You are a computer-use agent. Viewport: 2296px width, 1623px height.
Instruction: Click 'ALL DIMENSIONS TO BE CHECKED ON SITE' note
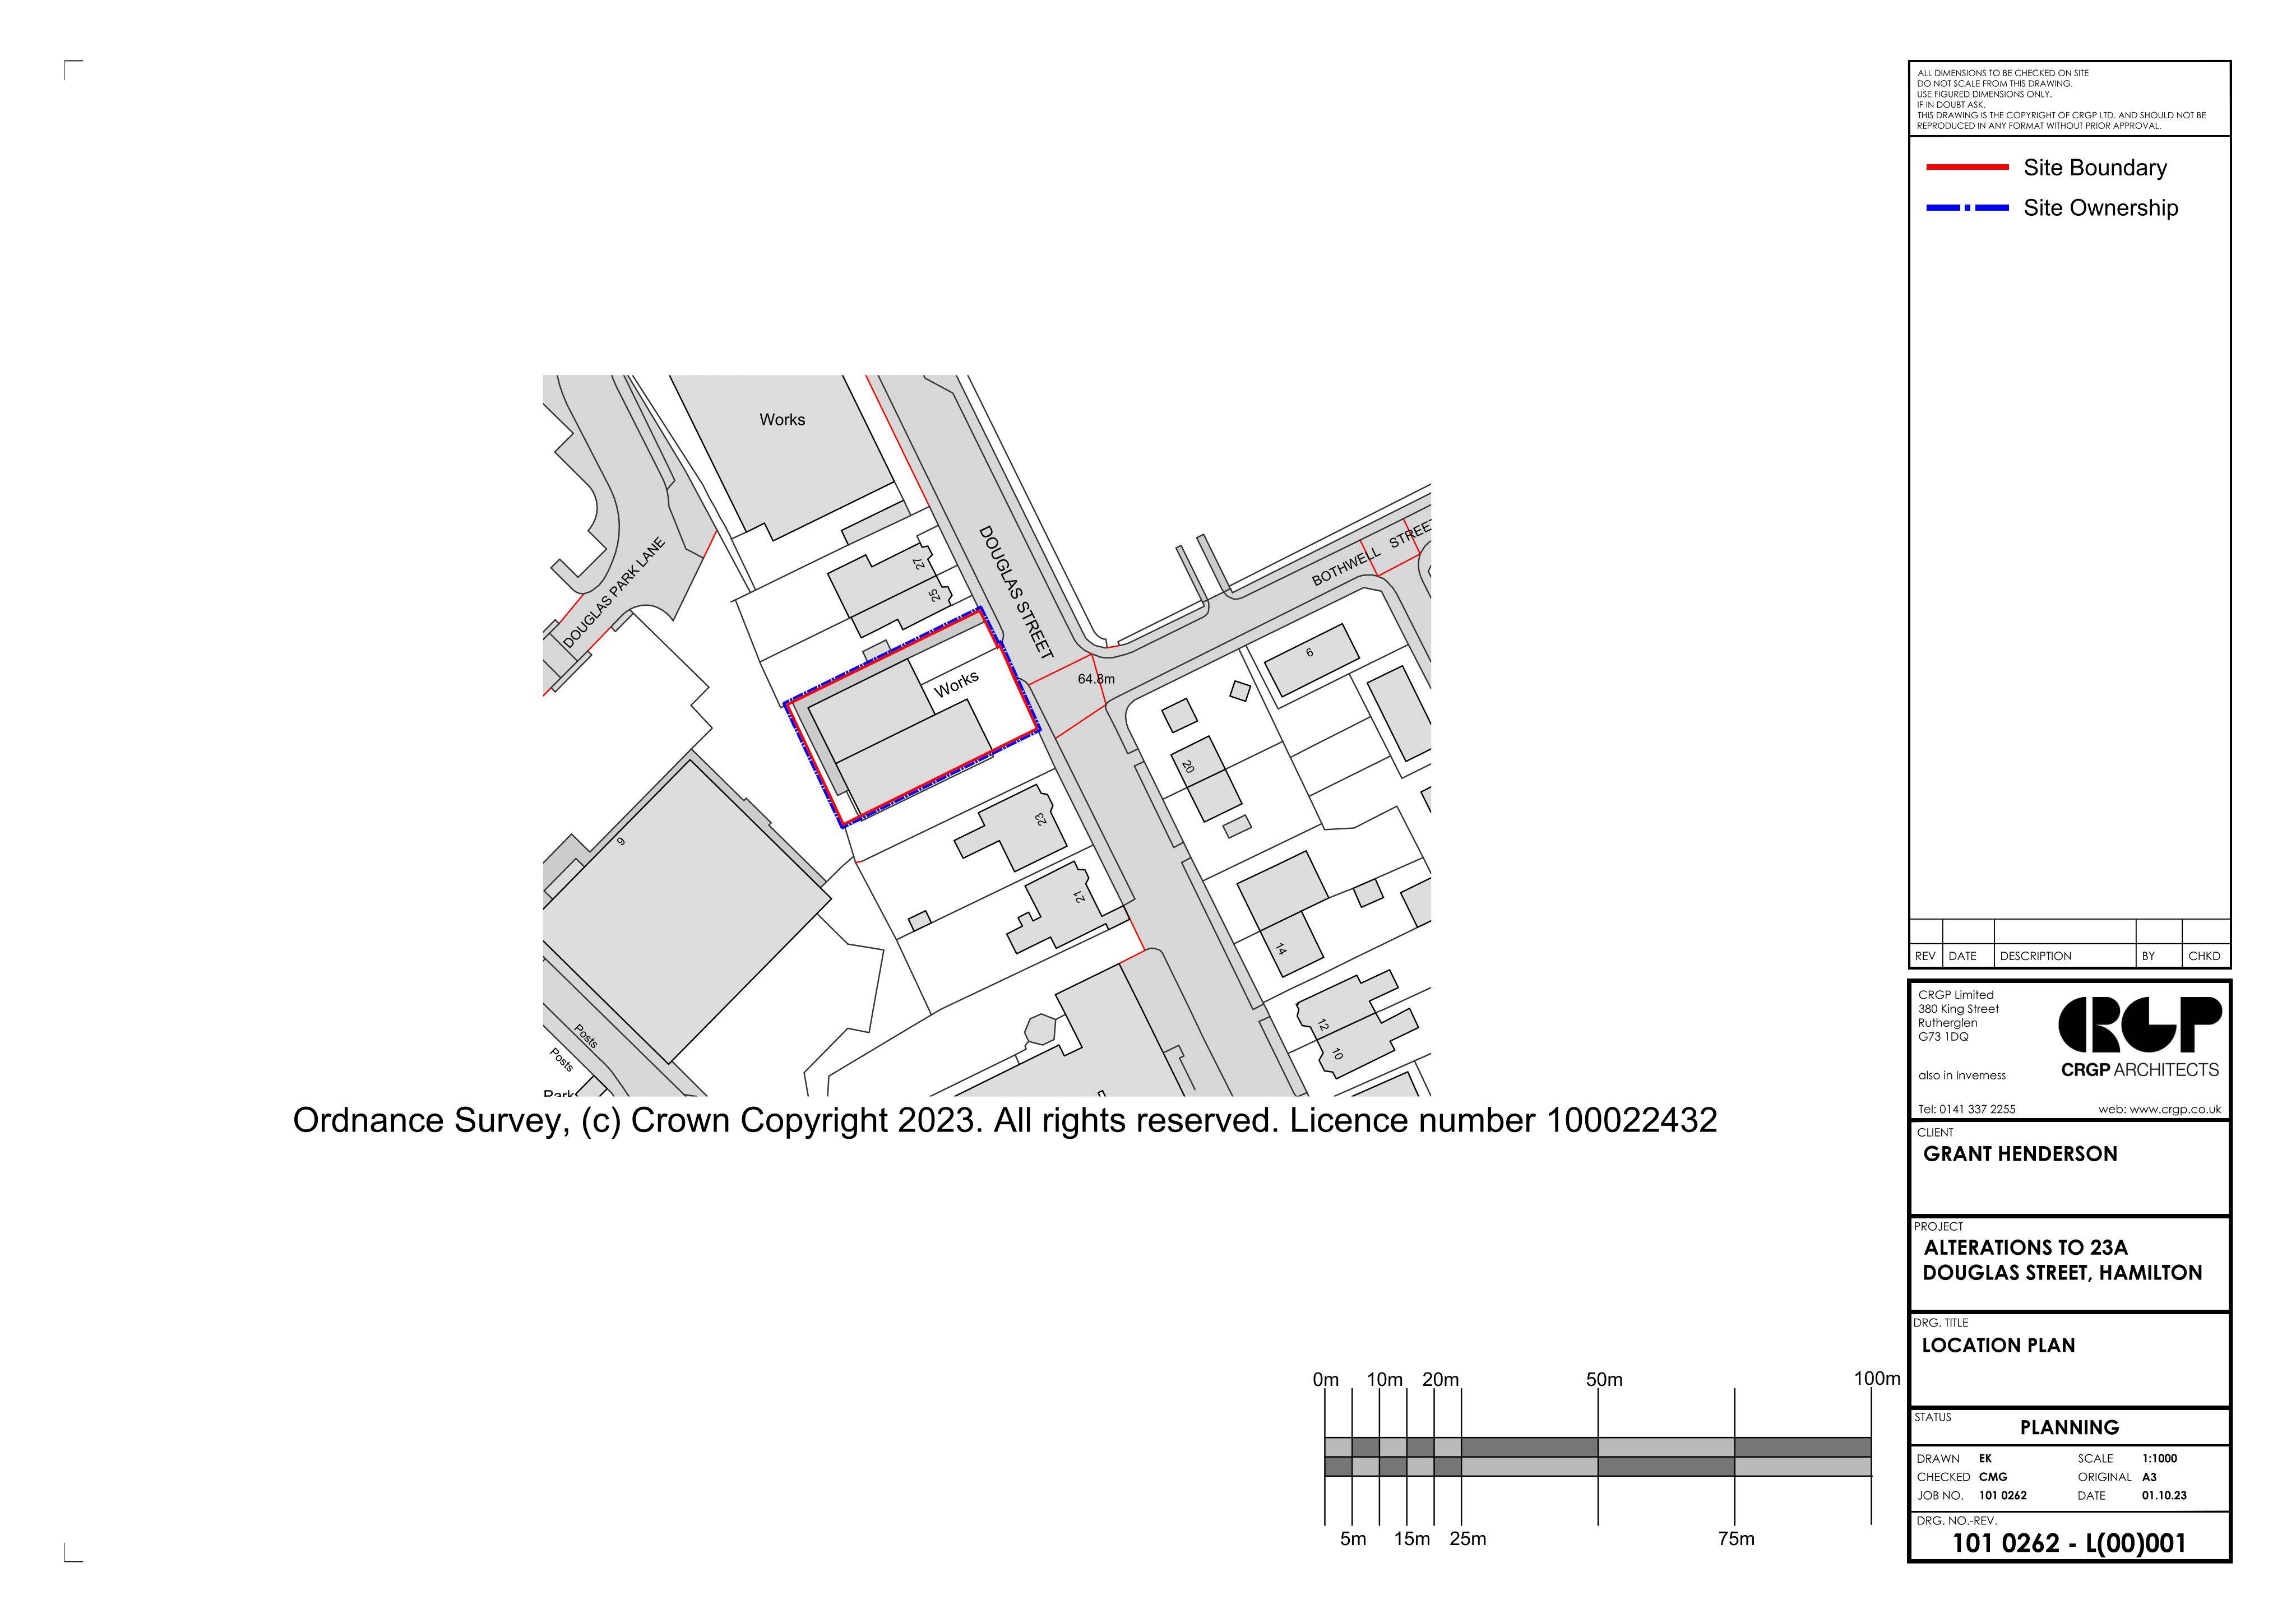[2002, 73]
